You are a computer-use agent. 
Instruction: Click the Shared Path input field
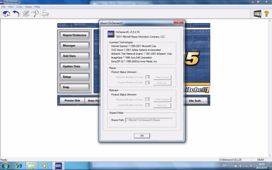[x=149, y=120]
